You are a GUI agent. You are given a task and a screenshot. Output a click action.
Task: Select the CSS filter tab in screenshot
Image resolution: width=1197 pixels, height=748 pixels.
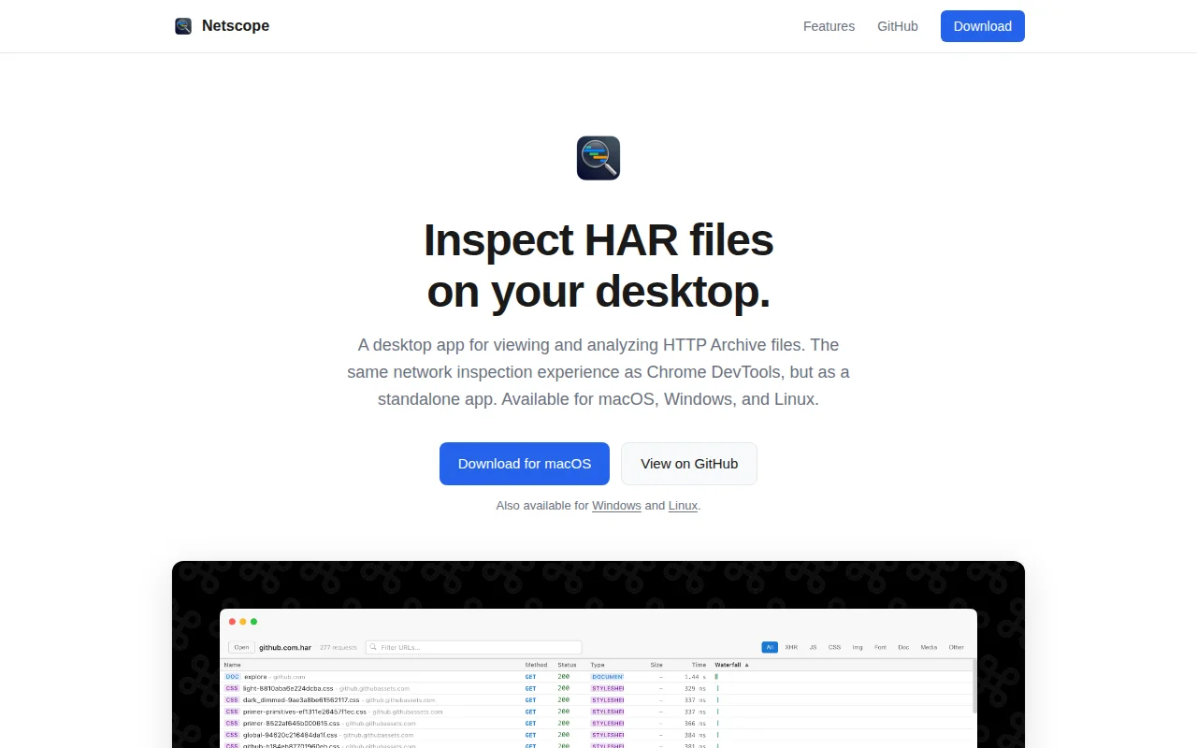[834, 647]
